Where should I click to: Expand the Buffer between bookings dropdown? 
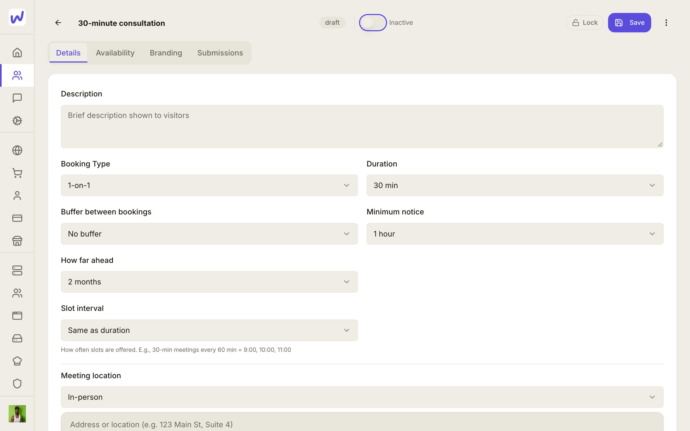(209, 234)
